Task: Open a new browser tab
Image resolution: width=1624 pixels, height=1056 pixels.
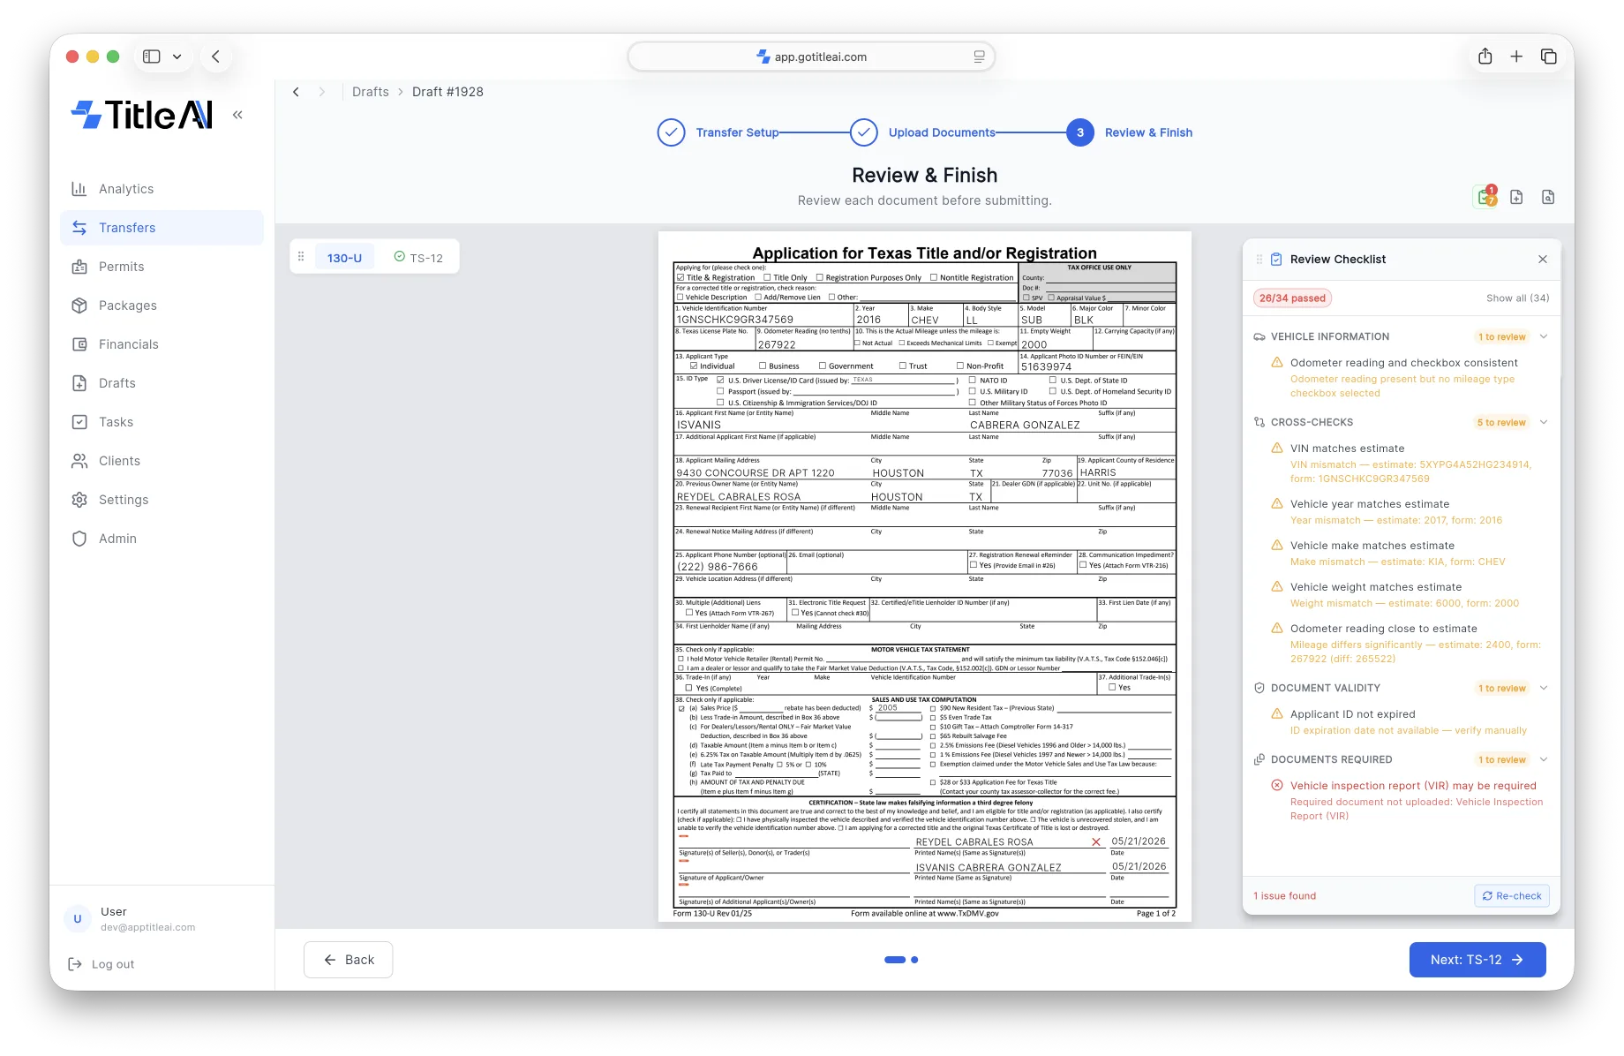Action: coord(1516,57)
